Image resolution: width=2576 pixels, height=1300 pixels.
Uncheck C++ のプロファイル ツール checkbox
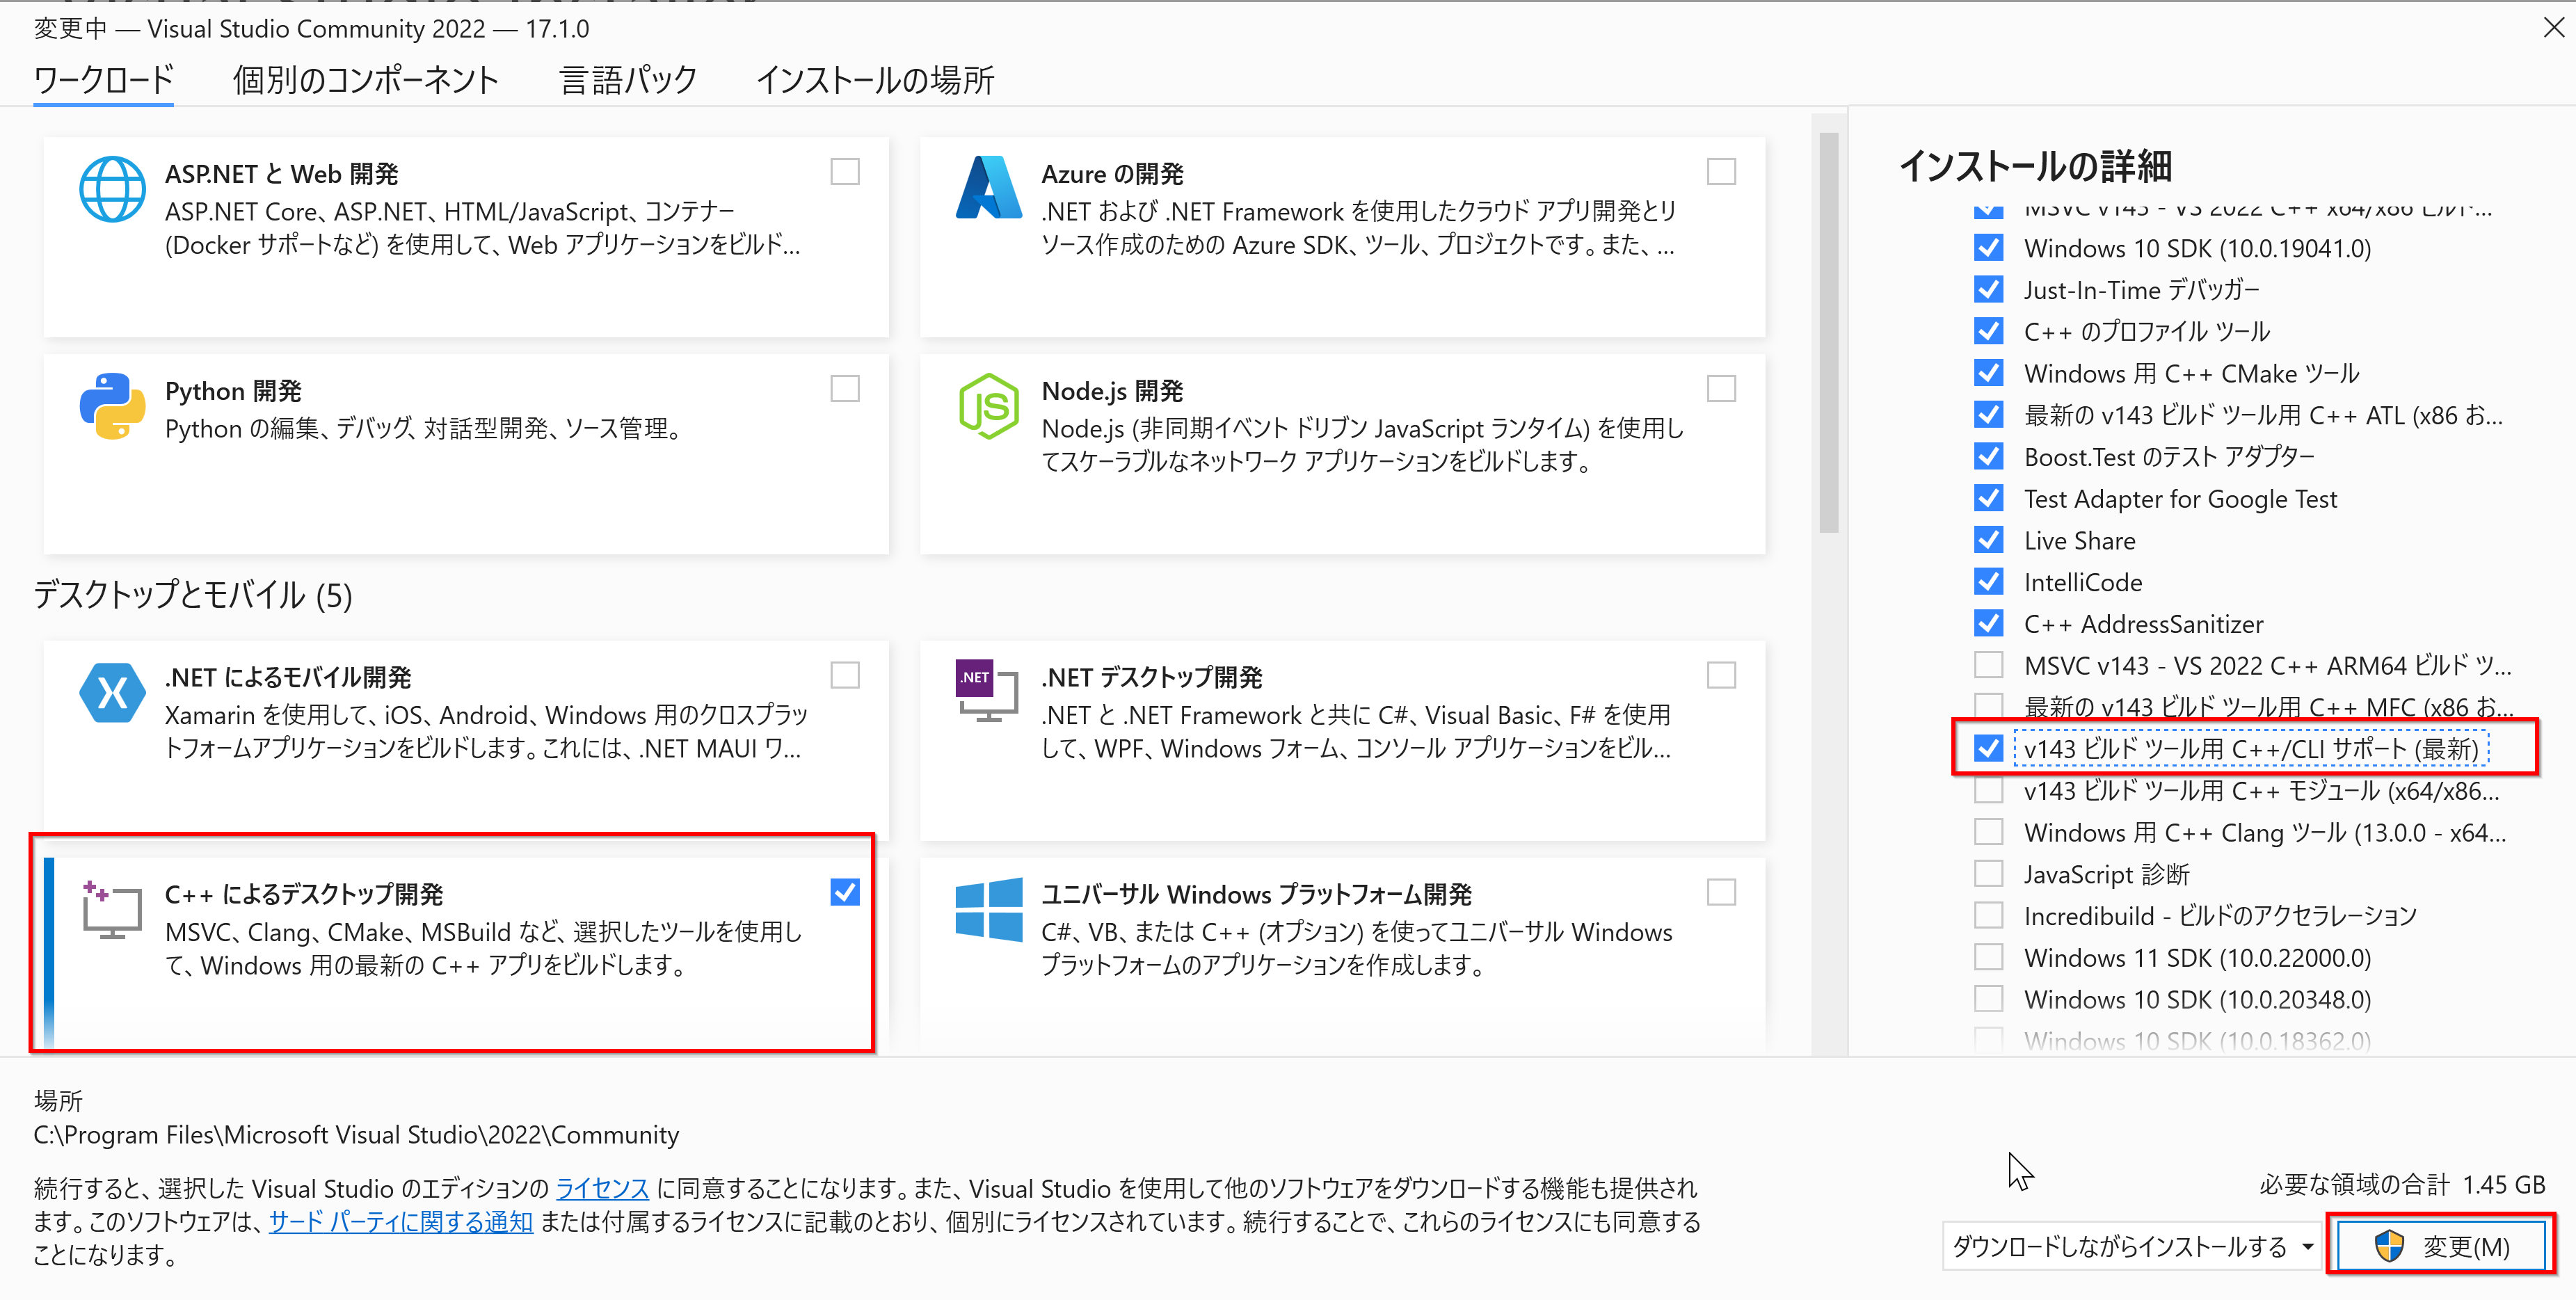point(1989,331)
